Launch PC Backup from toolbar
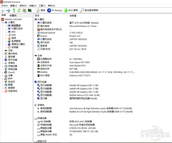172x143 pixels. click(54, 10)
